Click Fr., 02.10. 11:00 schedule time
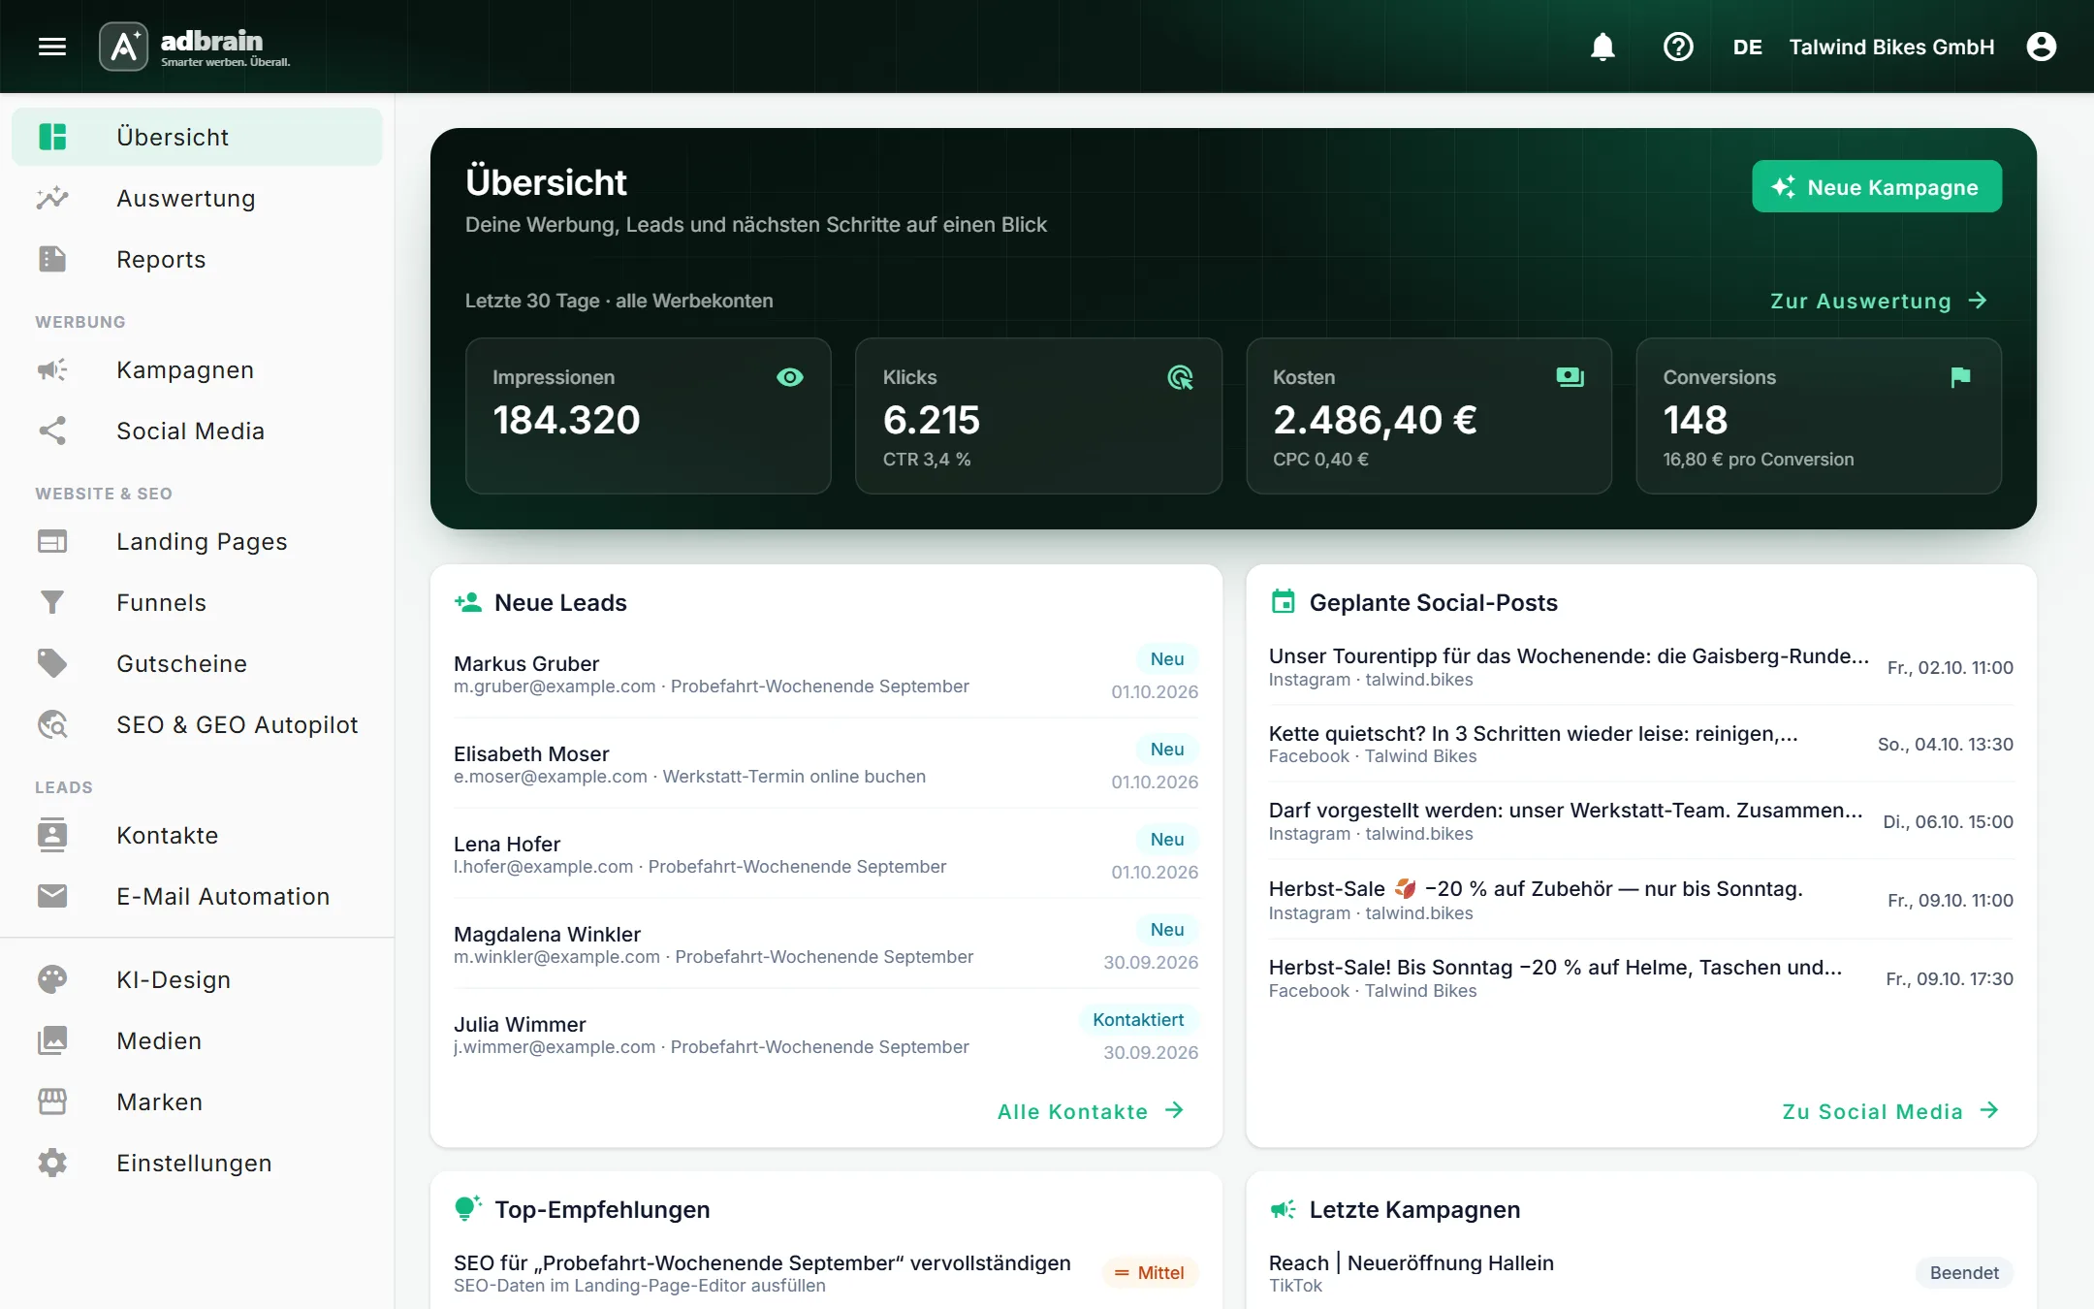Image resolution: width=2094 pixels, height=1309 pixels. [1951, 667]
